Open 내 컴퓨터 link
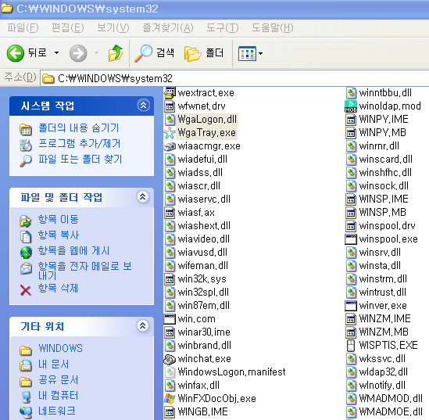 coord(59,395)
